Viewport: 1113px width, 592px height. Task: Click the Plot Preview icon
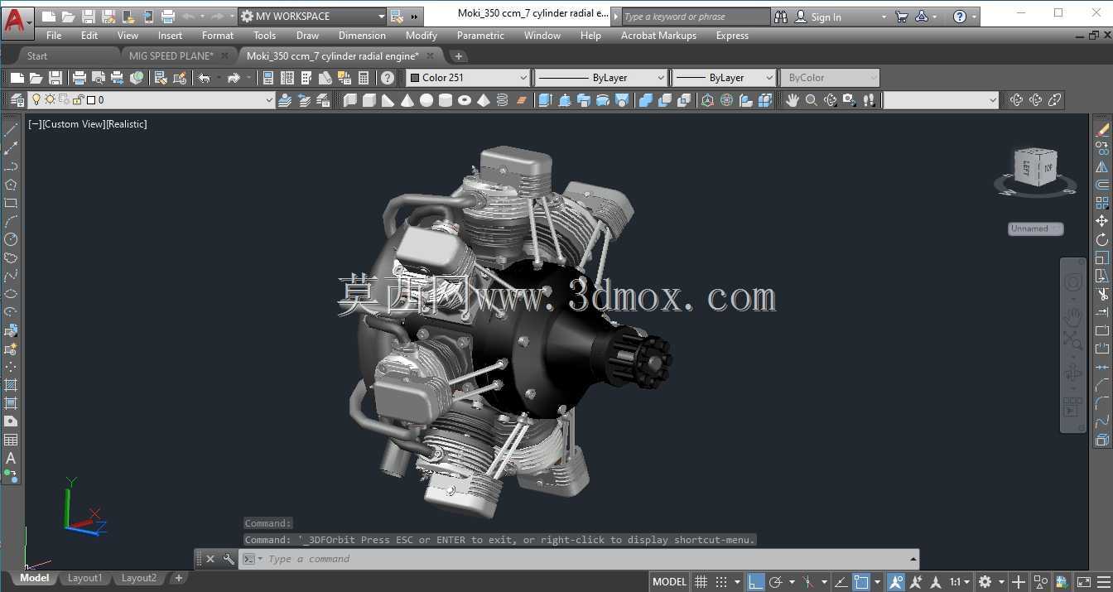click(x=99, y=78)
